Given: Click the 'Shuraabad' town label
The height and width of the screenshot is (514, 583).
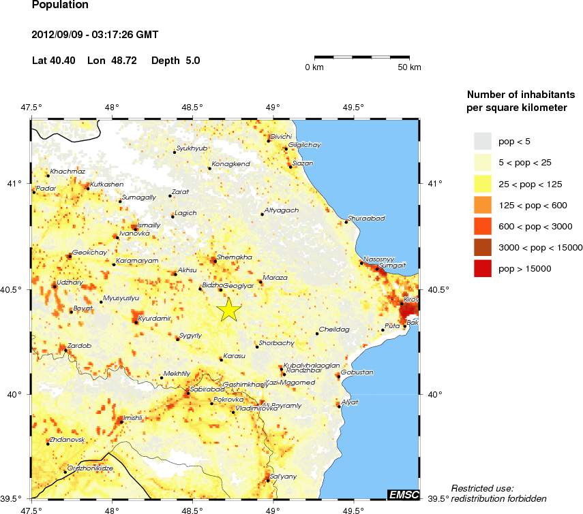Looking at the screenshot, I should [x=366, y=219].
